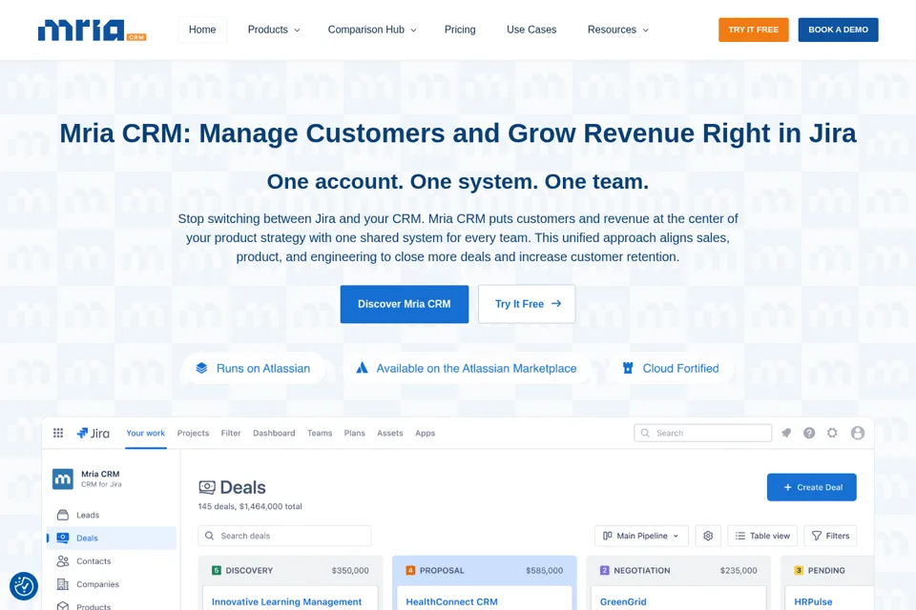The height and width of the screenshot is (610, 916).
Task: Open the Filter tab in Jira
Action: point(231,433)
